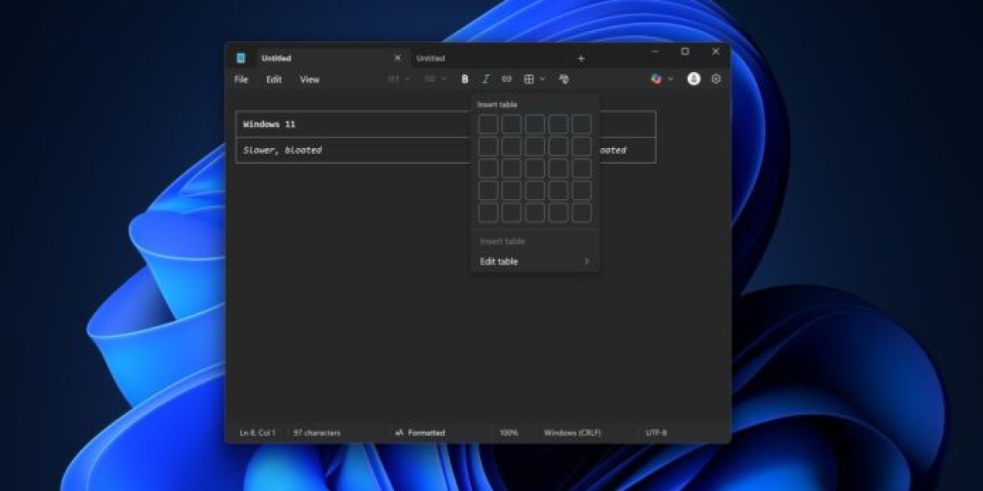Click the table icon in toolbar
Image resolution: width=983 pixels, height=491 pixels.
[529, 79]
